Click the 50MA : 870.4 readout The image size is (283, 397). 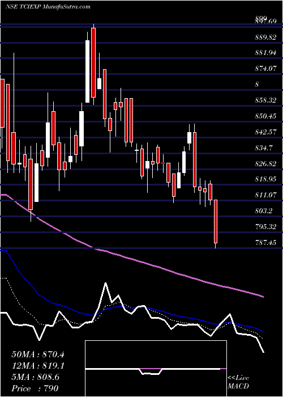pos(38,354)
